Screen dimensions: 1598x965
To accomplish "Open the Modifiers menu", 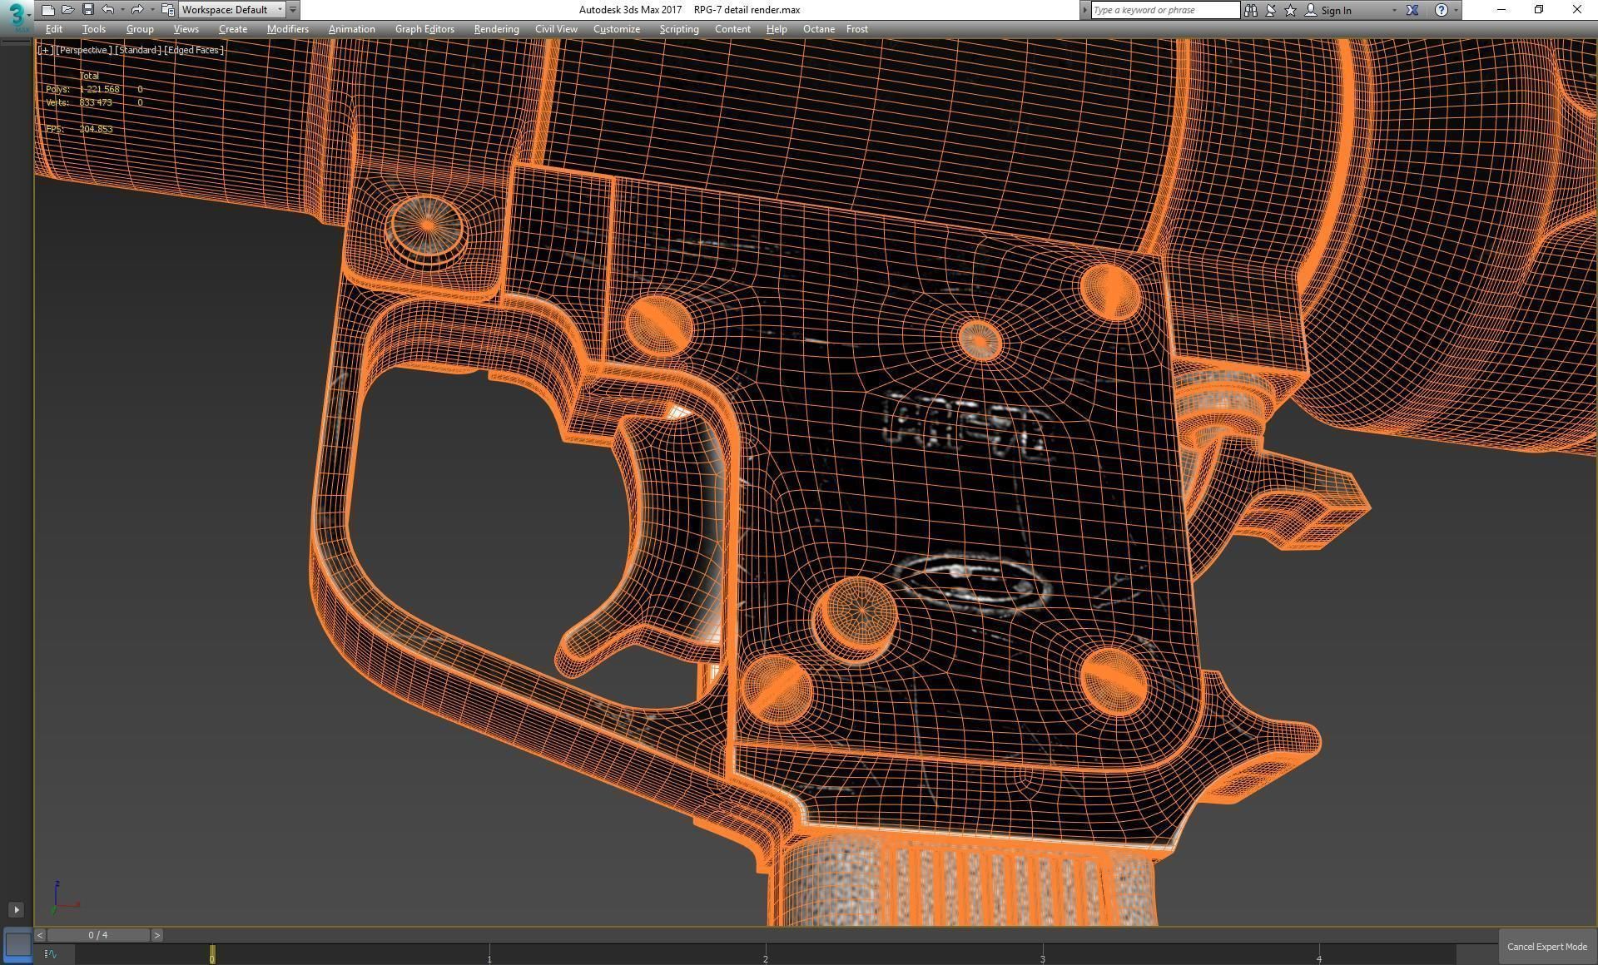I will [x=287, y=29].
